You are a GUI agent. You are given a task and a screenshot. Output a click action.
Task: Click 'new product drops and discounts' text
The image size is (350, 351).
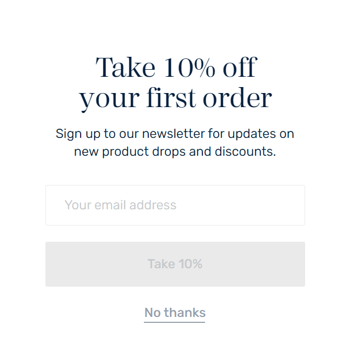[175, 151]
